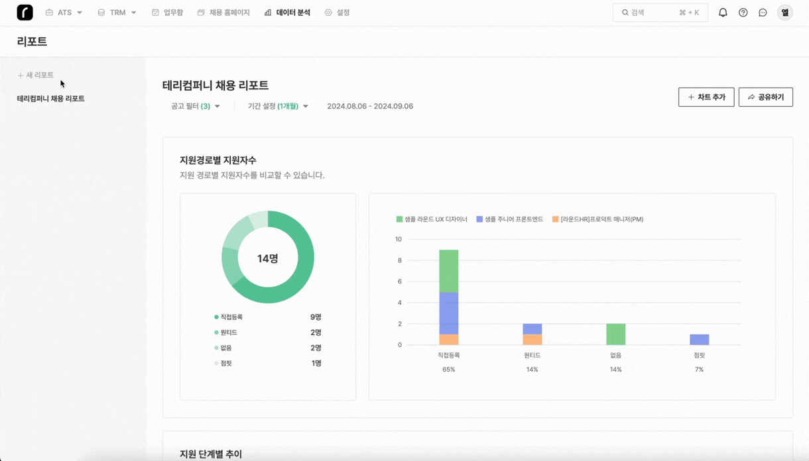Open the 기간 설정 (1개월) dropdown
This screenshot has height=461, width=809.
coord(278,106)
